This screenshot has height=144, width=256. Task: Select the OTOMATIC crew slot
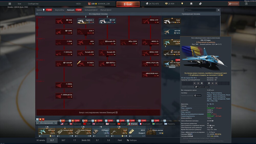tap(101, 131)
